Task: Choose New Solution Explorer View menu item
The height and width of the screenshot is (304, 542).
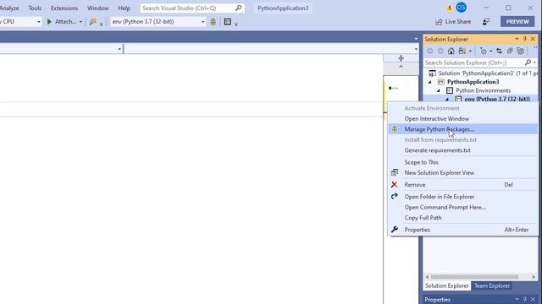Action: 463,172
